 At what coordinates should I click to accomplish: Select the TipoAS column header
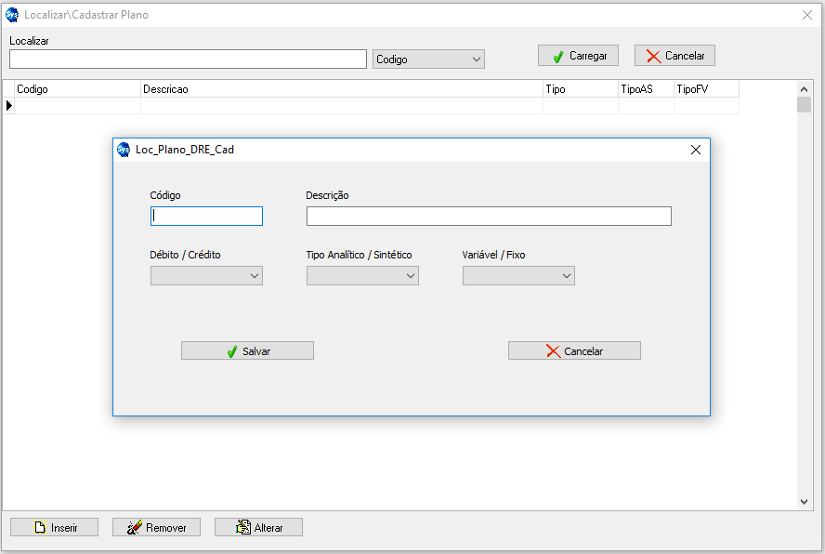pos(646,89)
